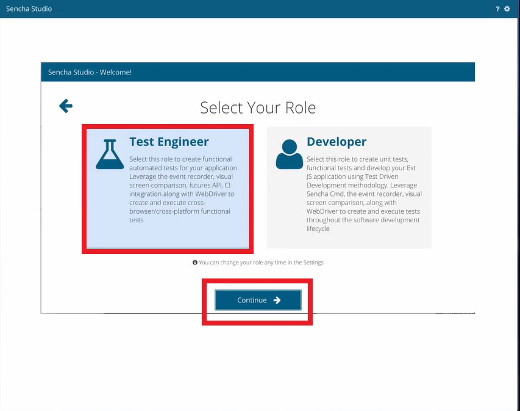The image size is (520, 411).
Task: Click the 'You can change your role any time' note
Action: point(261,263)
